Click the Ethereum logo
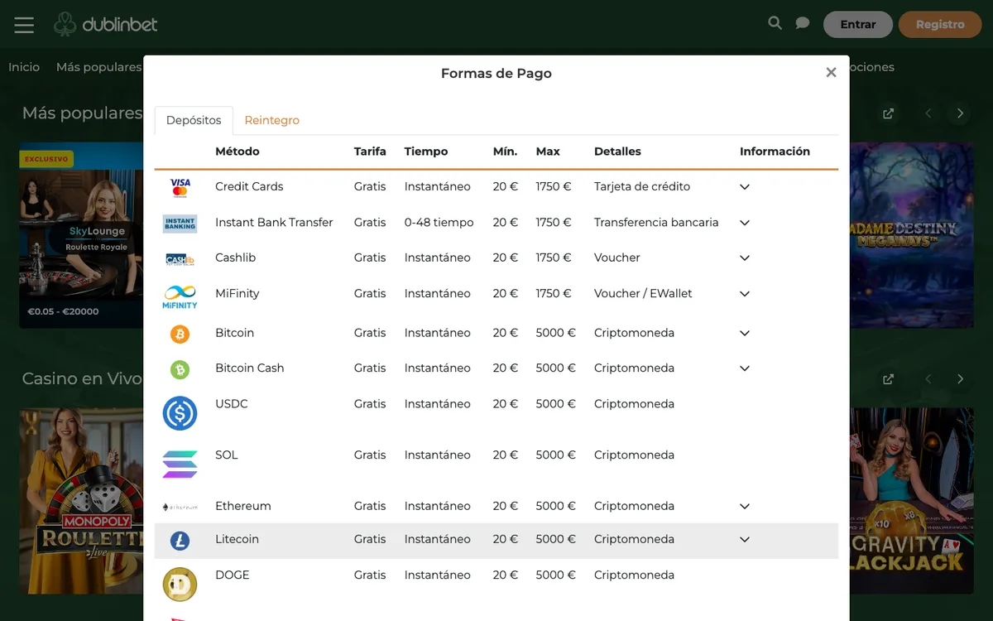Image resolution: width=993 pixels, height=621 pixels. coord(180,507)
